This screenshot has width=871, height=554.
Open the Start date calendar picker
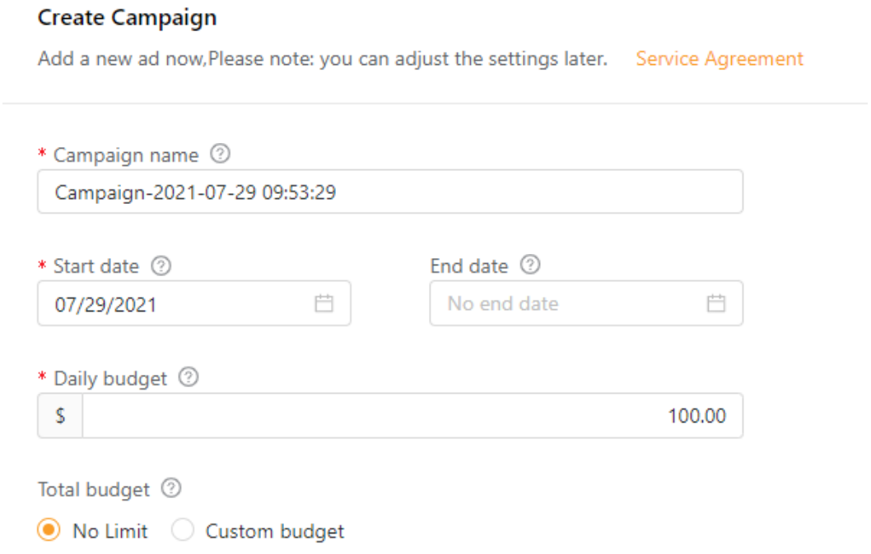click(x=324, y=303)
